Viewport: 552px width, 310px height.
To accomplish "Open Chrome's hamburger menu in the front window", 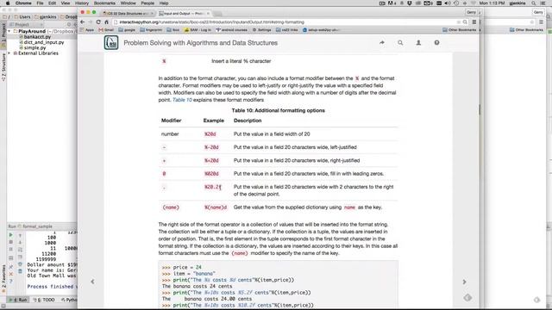I will coord(474,22).
